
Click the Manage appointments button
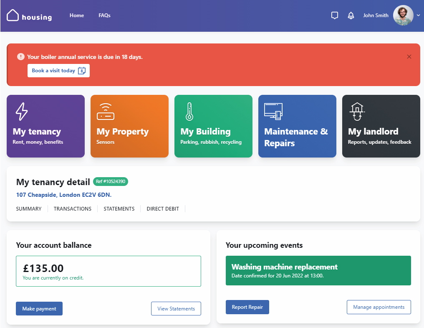379,307
